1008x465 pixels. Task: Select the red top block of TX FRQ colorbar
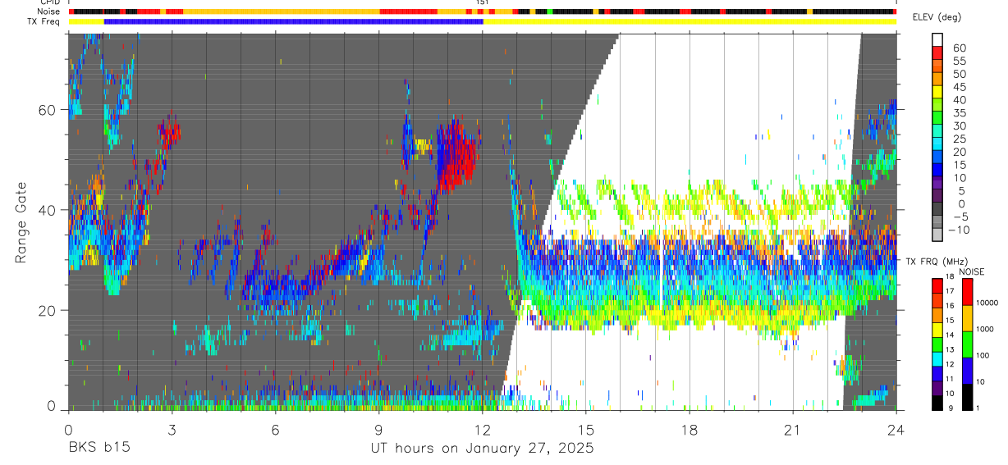[x=937, y=285]
